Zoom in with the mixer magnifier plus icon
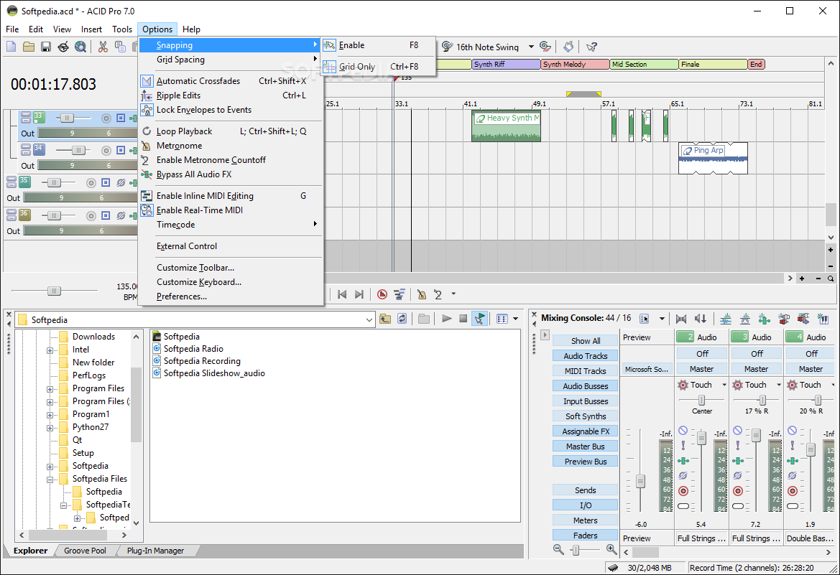840x575 pixels. [x=611, y=548]
